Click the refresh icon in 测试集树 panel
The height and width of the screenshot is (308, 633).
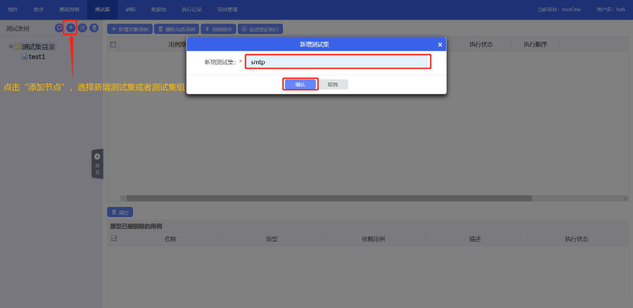(x=59, y=28)
